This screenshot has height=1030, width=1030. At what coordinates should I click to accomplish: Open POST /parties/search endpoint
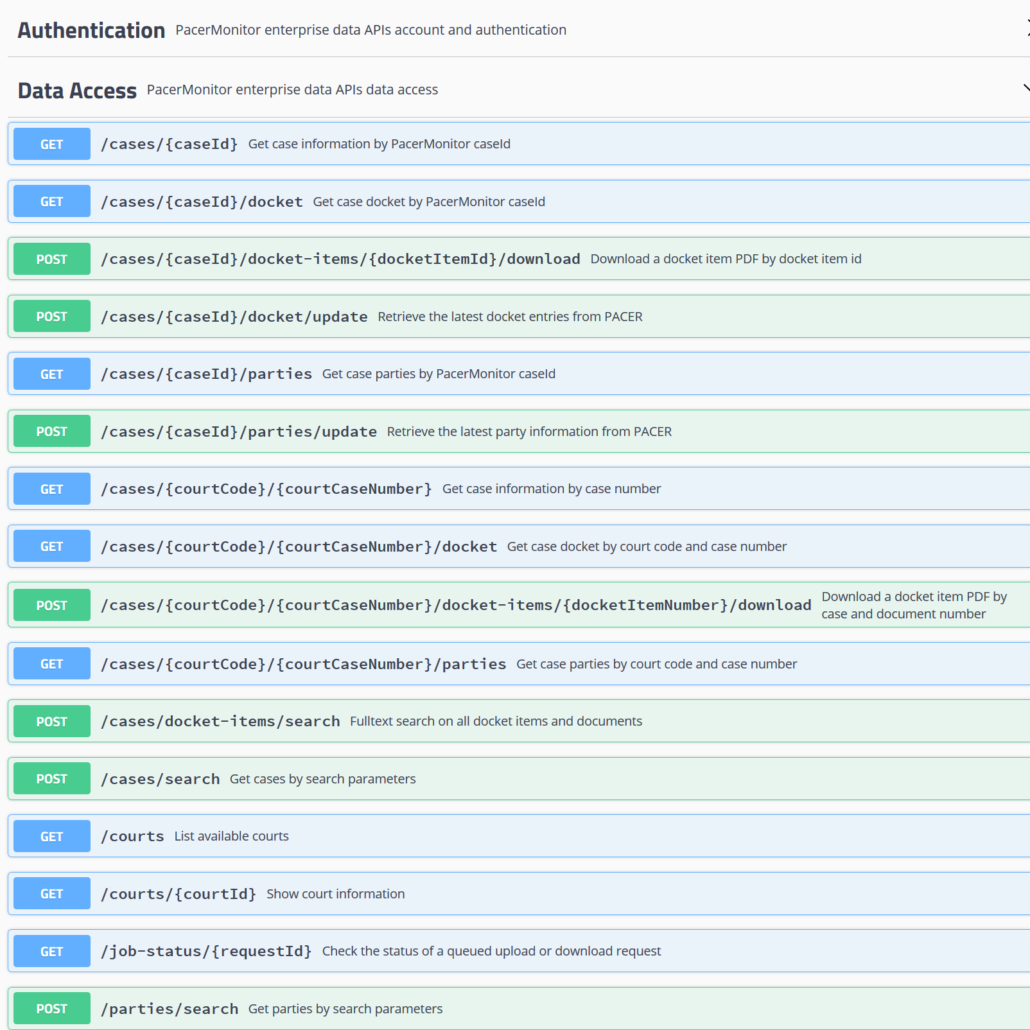519,1009
